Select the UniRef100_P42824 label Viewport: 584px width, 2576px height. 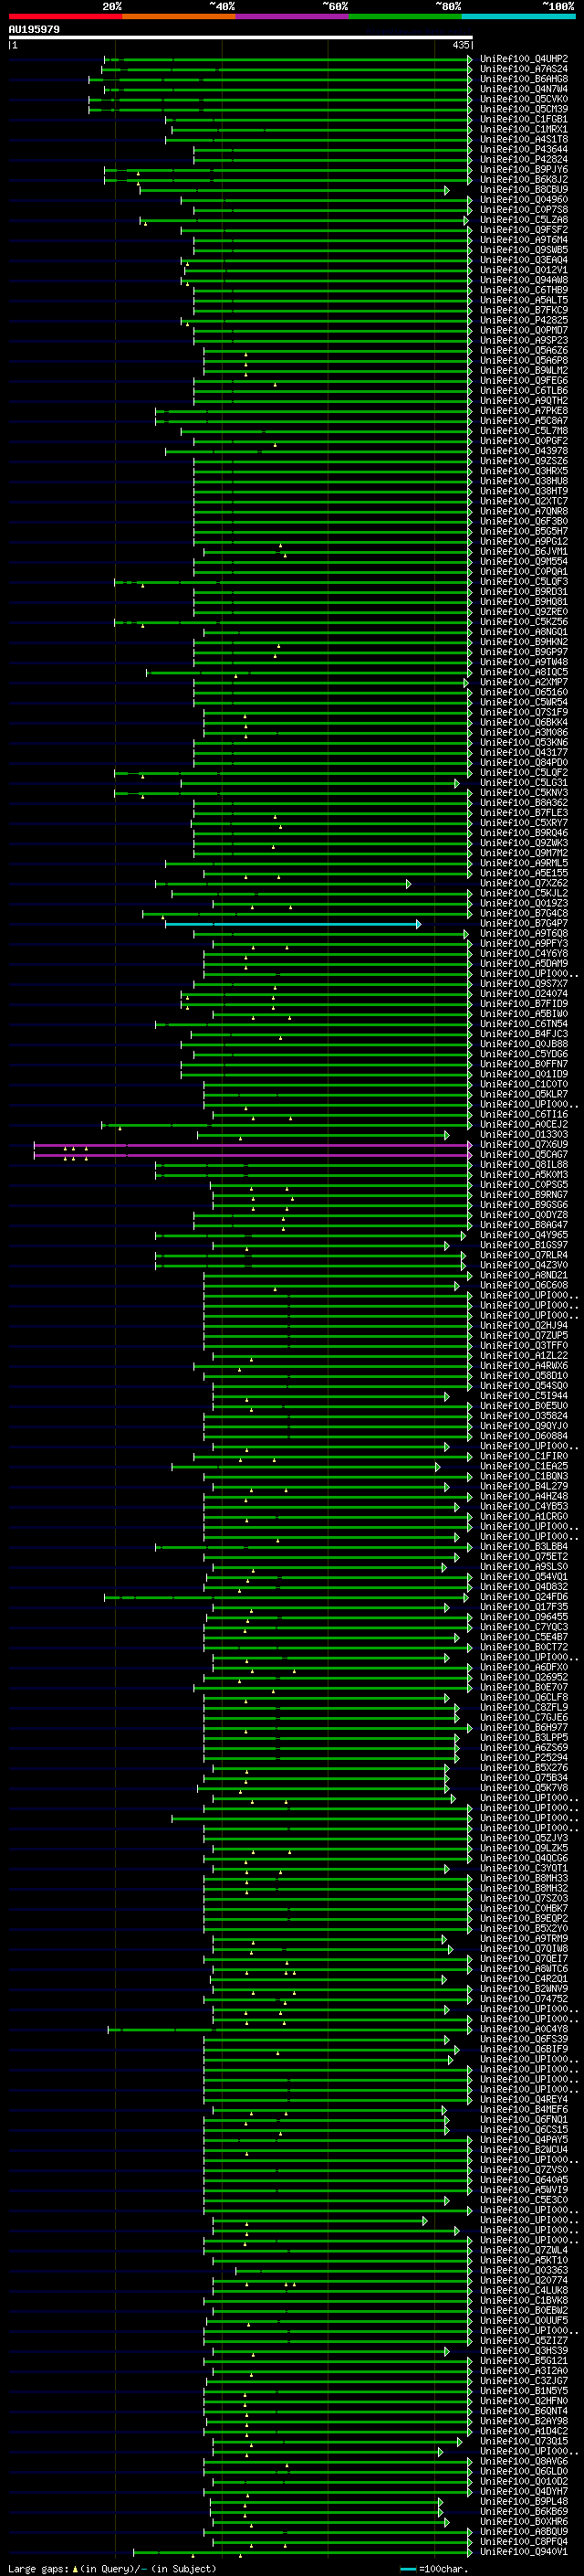click(x=524, y=159)
